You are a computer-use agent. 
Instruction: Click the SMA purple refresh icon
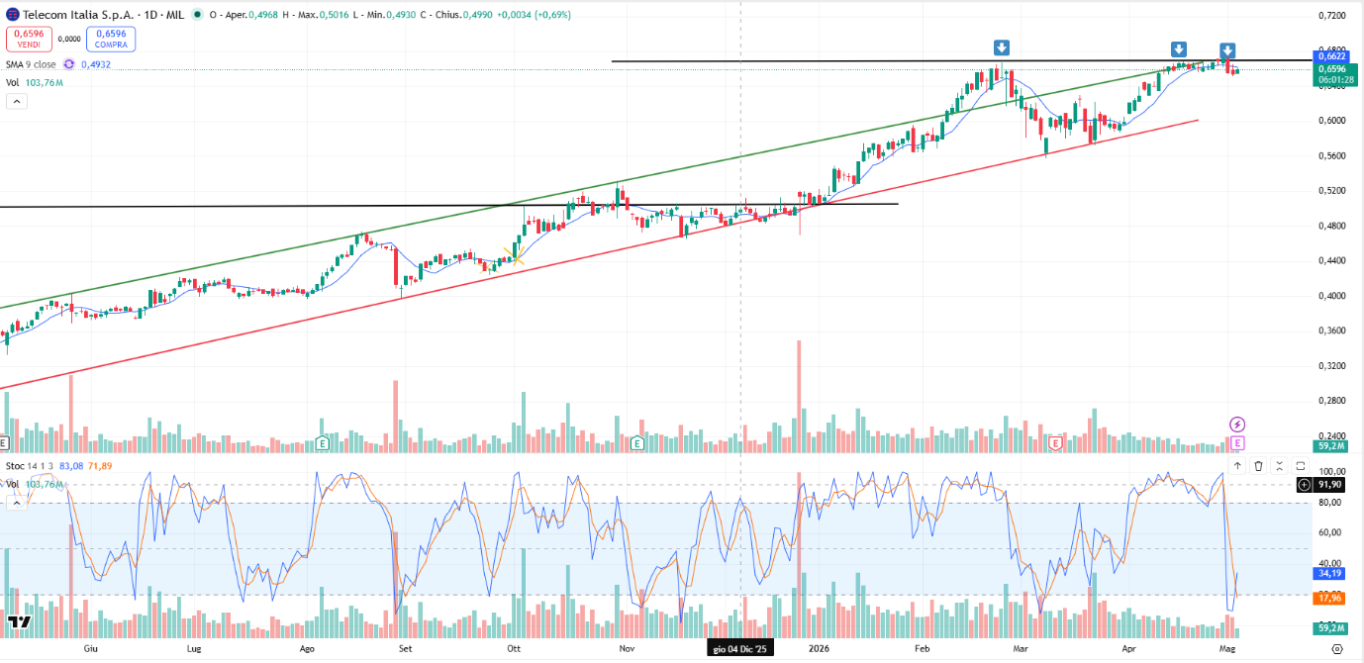69,64
